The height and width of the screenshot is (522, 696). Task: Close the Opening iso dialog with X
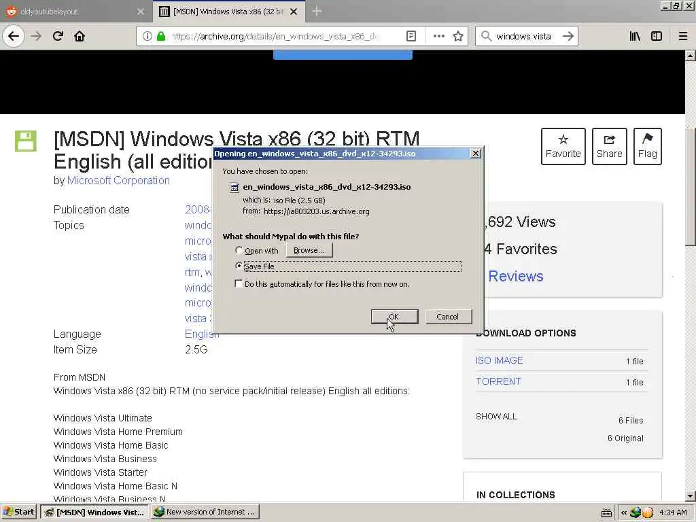click(475, 153)
